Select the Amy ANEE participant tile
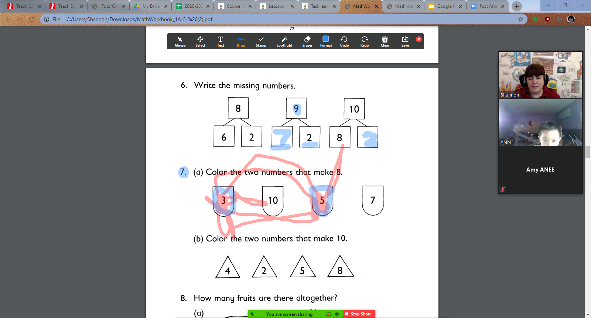The height and width of the screenshot is (318, 591). click(x=540, y=170)
